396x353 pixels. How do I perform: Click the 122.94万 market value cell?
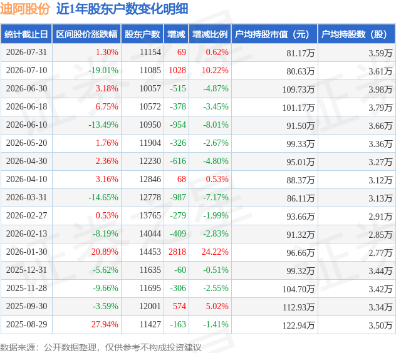tap(298, 325)
